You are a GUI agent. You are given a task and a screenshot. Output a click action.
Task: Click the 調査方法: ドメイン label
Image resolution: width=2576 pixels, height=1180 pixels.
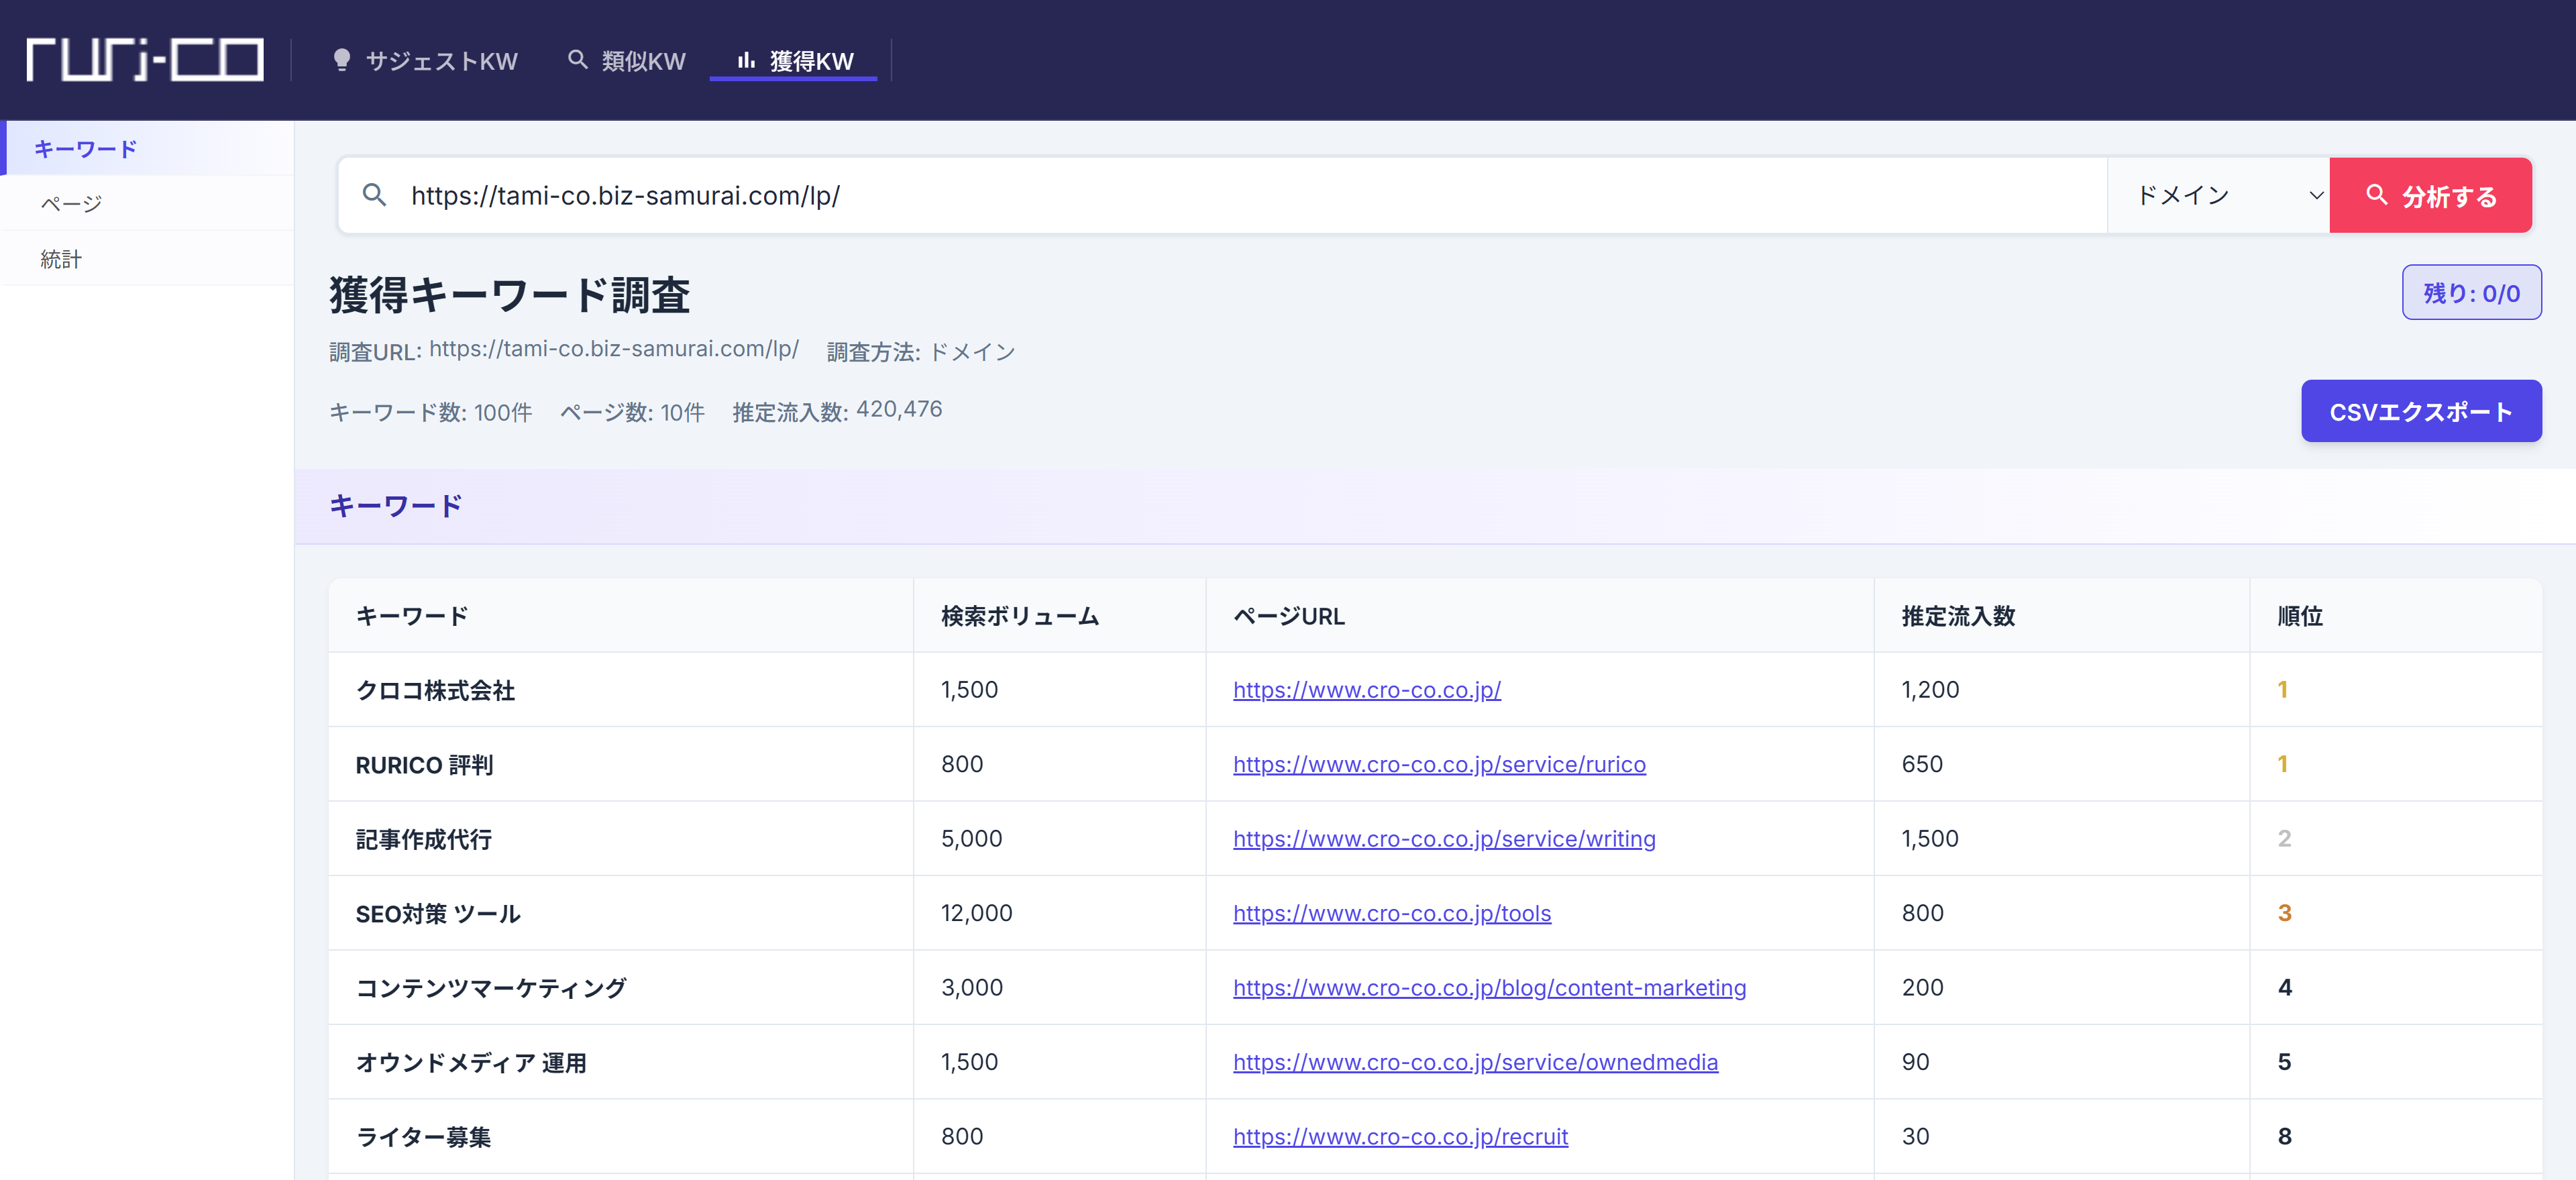(921, 352)
